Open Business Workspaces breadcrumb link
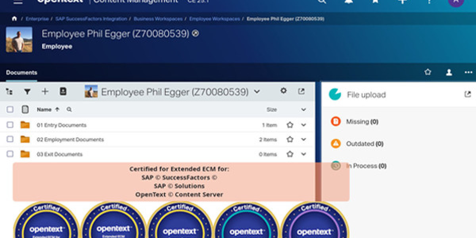This screenshot has height=238, width=476. 158,19
